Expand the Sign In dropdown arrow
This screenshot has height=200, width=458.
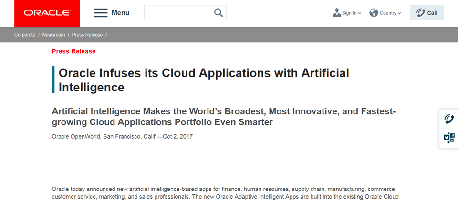click(360, 13)
